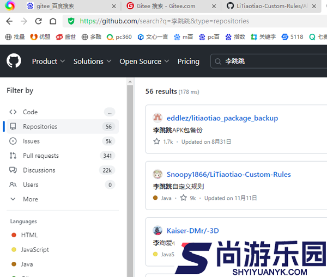Viewport: 327px width, 277px height.
Task: Filter by Java language in sidebar
Action: pyautogui.click(x=22, y=264)
